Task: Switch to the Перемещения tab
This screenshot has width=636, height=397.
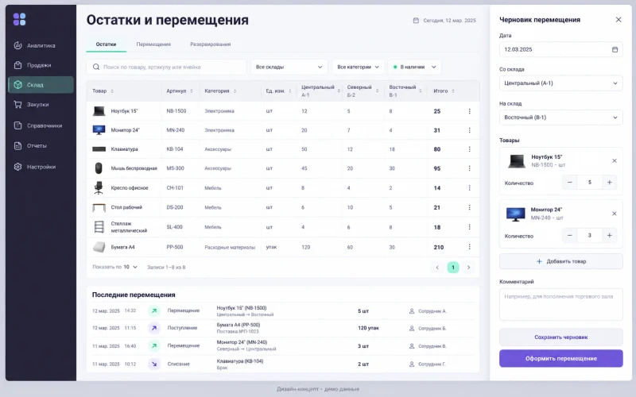Action: [x=153, y=44]
